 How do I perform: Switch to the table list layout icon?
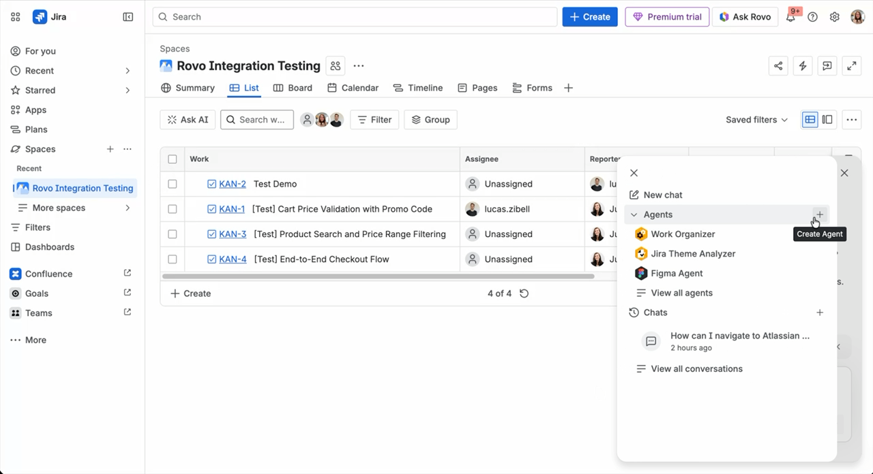(810, 120)
